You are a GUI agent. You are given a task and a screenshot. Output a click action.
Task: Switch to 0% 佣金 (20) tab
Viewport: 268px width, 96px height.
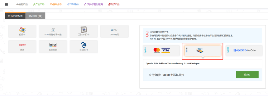(x=35, y=16)
